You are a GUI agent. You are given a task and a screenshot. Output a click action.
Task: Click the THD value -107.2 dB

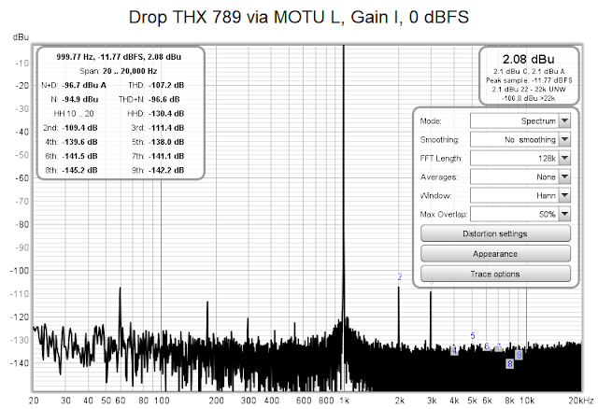(166, 85)
